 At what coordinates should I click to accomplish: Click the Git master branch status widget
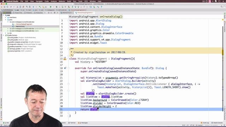[200, 125]
